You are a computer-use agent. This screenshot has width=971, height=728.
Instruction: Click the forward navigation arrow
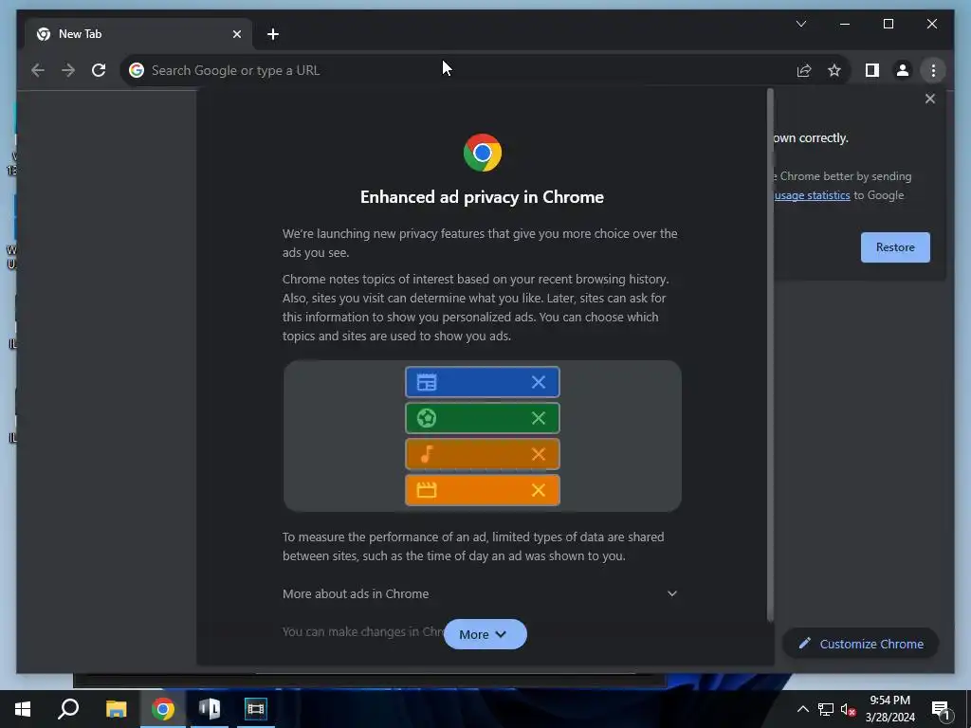[x=68, y=70]
